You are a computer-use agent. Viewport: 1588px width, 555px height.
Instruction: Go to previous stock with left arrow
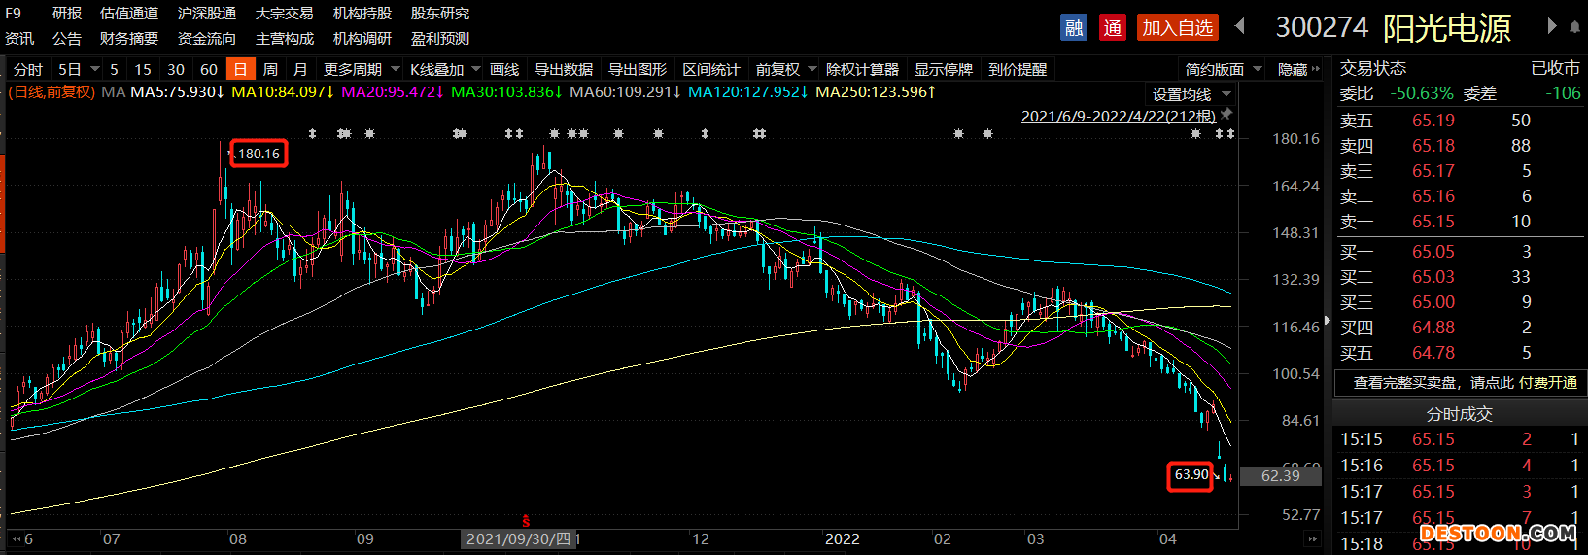1240,26
